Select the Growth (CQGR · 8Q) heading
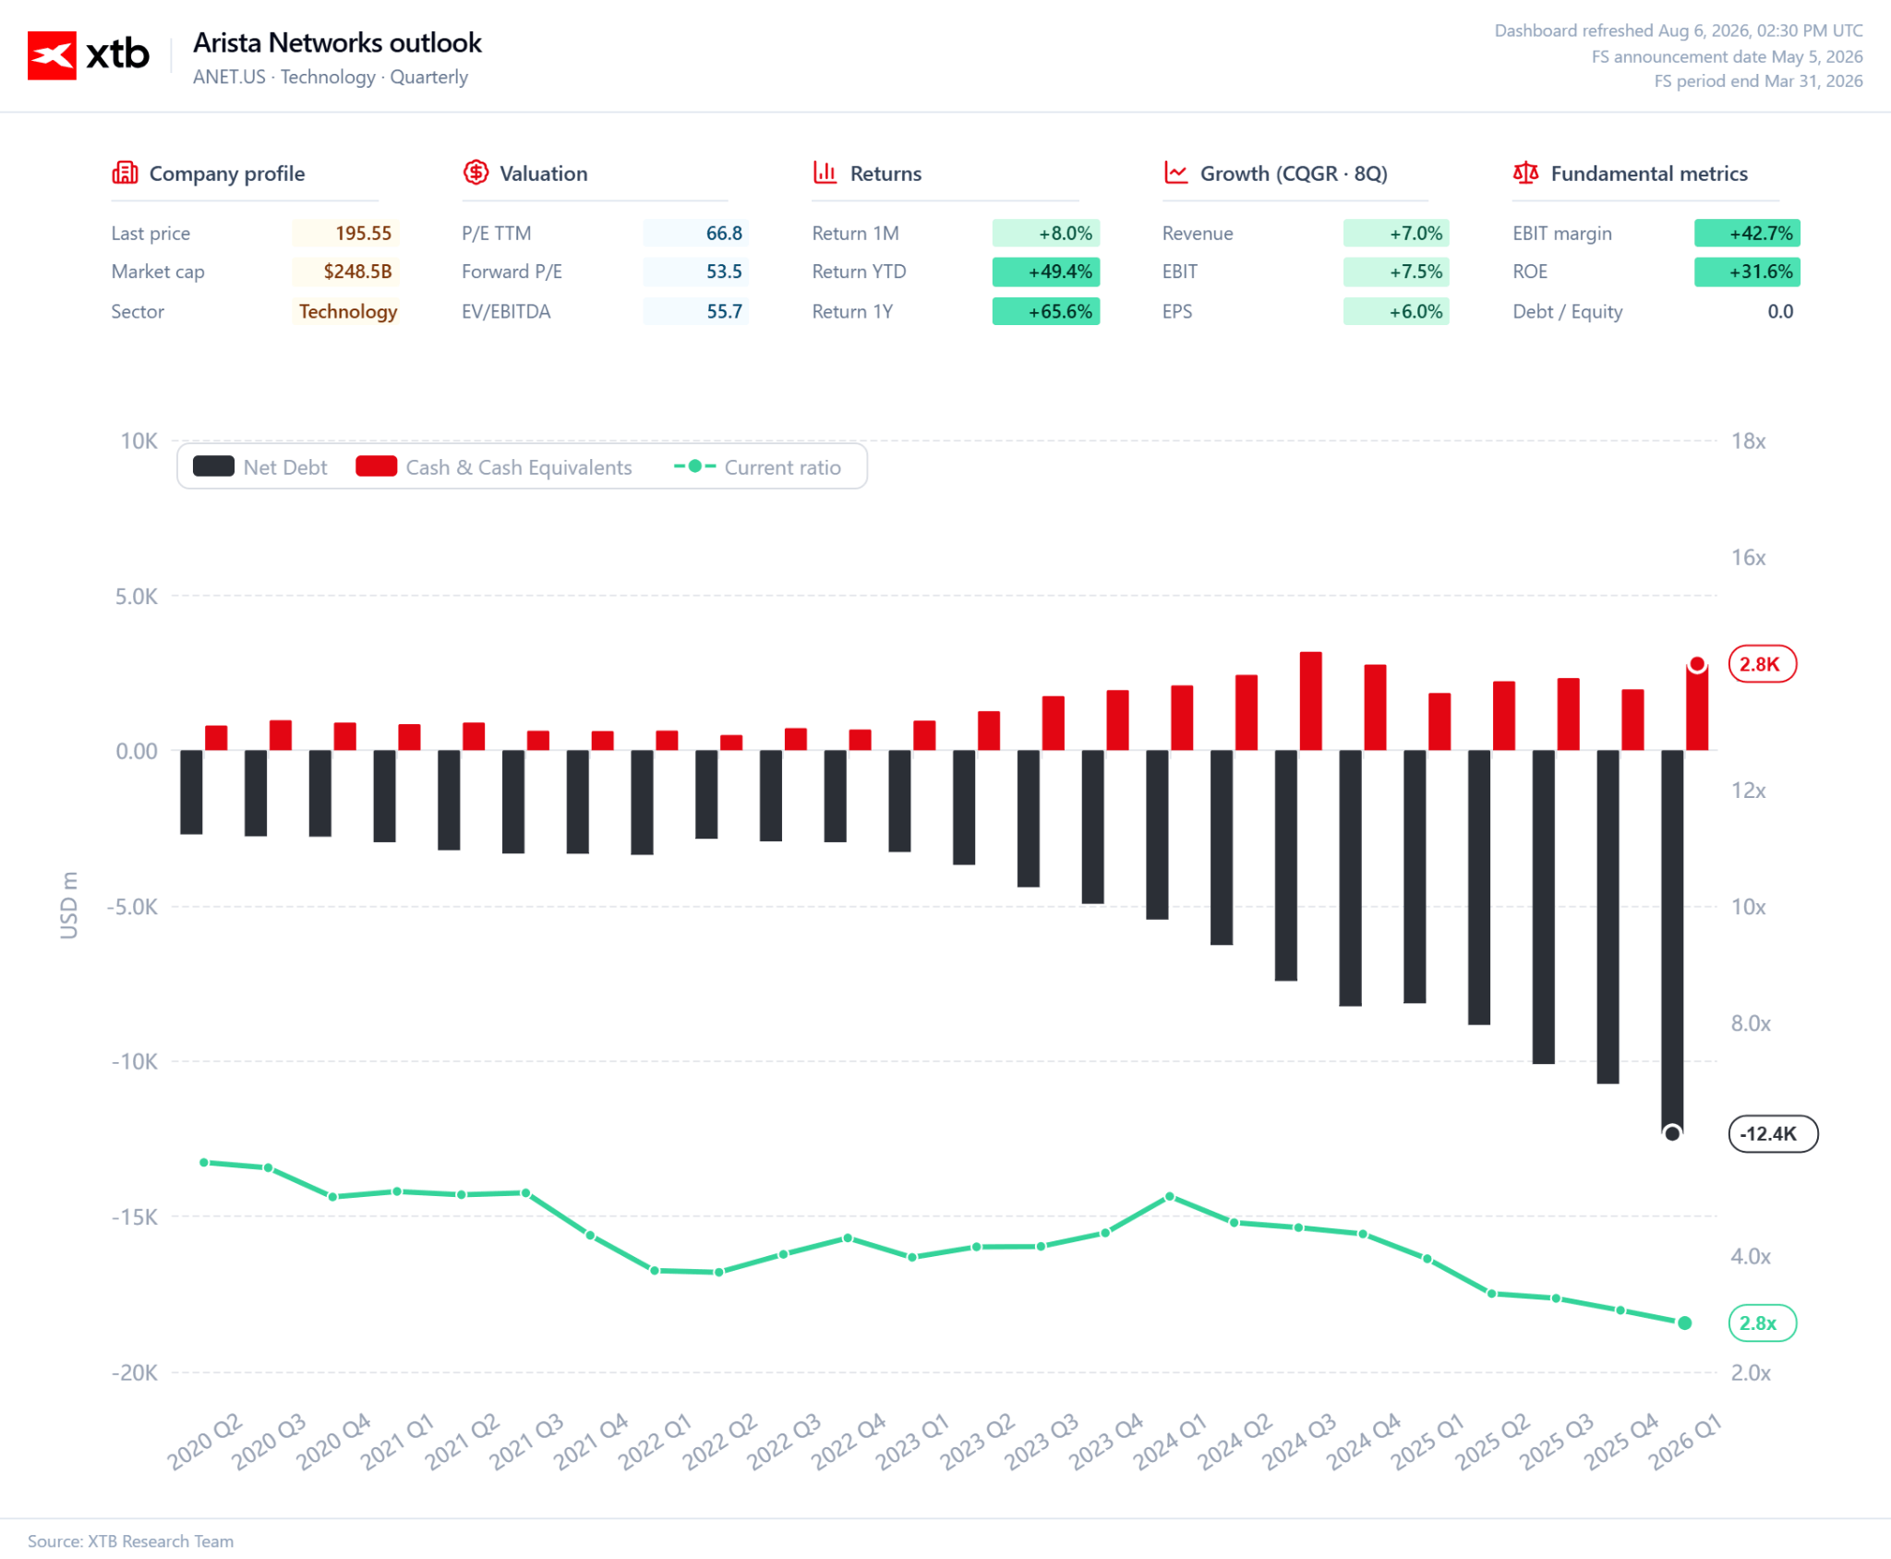The width and height of the screenshot is (1891, 1559). click(x=1294, y=174)
